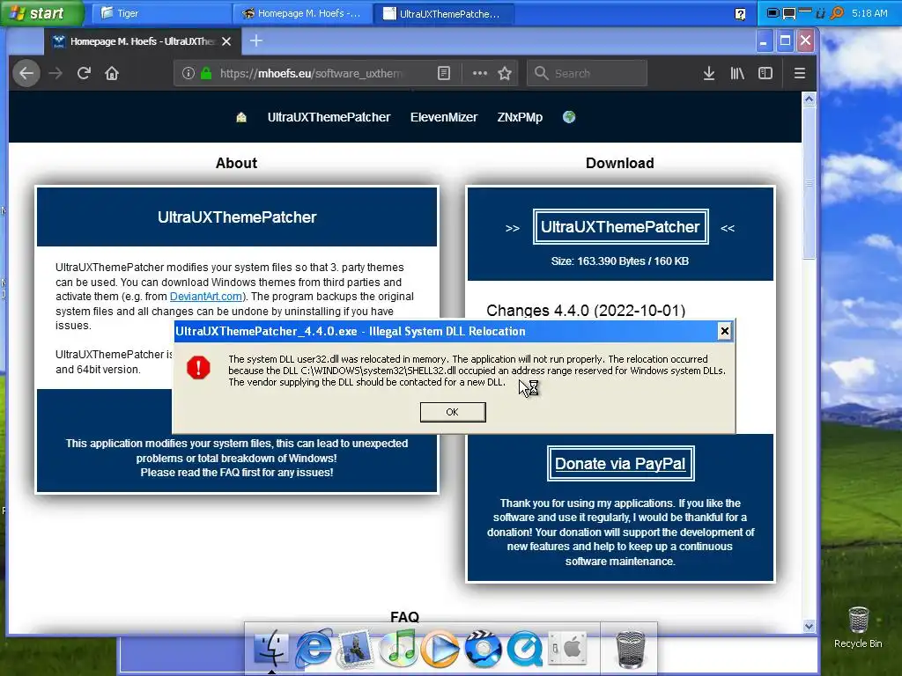The width and height of the screenshot is (902, 676).
Task: Click the vertical scrollbar thumb
Action: [809, 183]
